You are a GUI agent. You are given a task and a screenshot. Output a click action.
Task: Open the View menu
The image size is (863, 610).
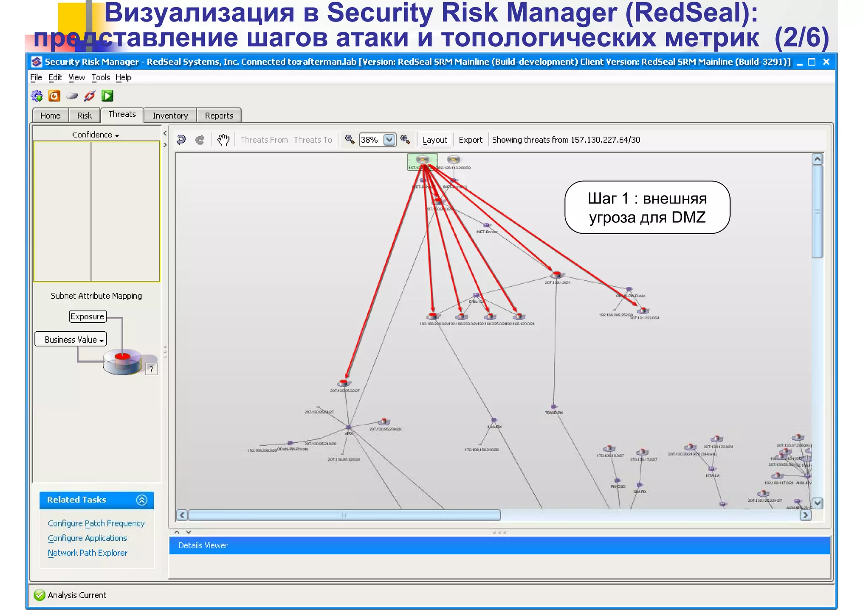pyautogui.click(x=77, y=78)
